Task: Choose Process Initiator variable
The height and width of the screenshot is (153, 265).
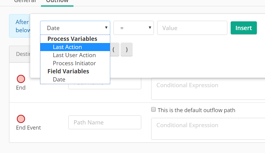Action: [x=74, y=63]
